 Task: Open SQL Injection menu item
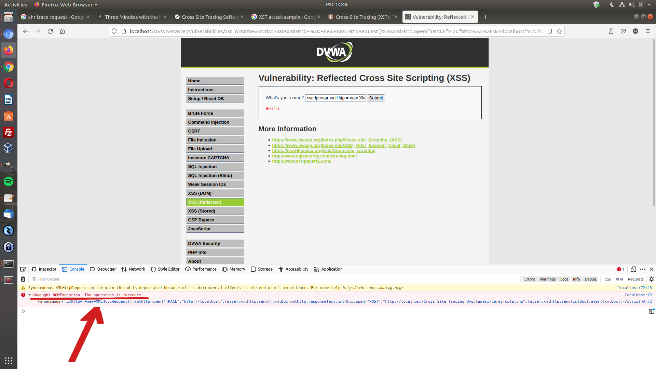click(215, 167)
